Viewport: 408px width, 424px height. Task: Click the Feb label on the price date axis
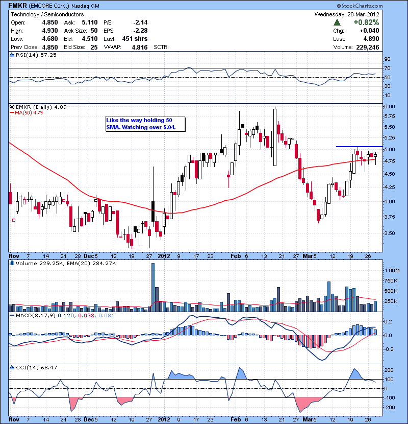(236, 256)
